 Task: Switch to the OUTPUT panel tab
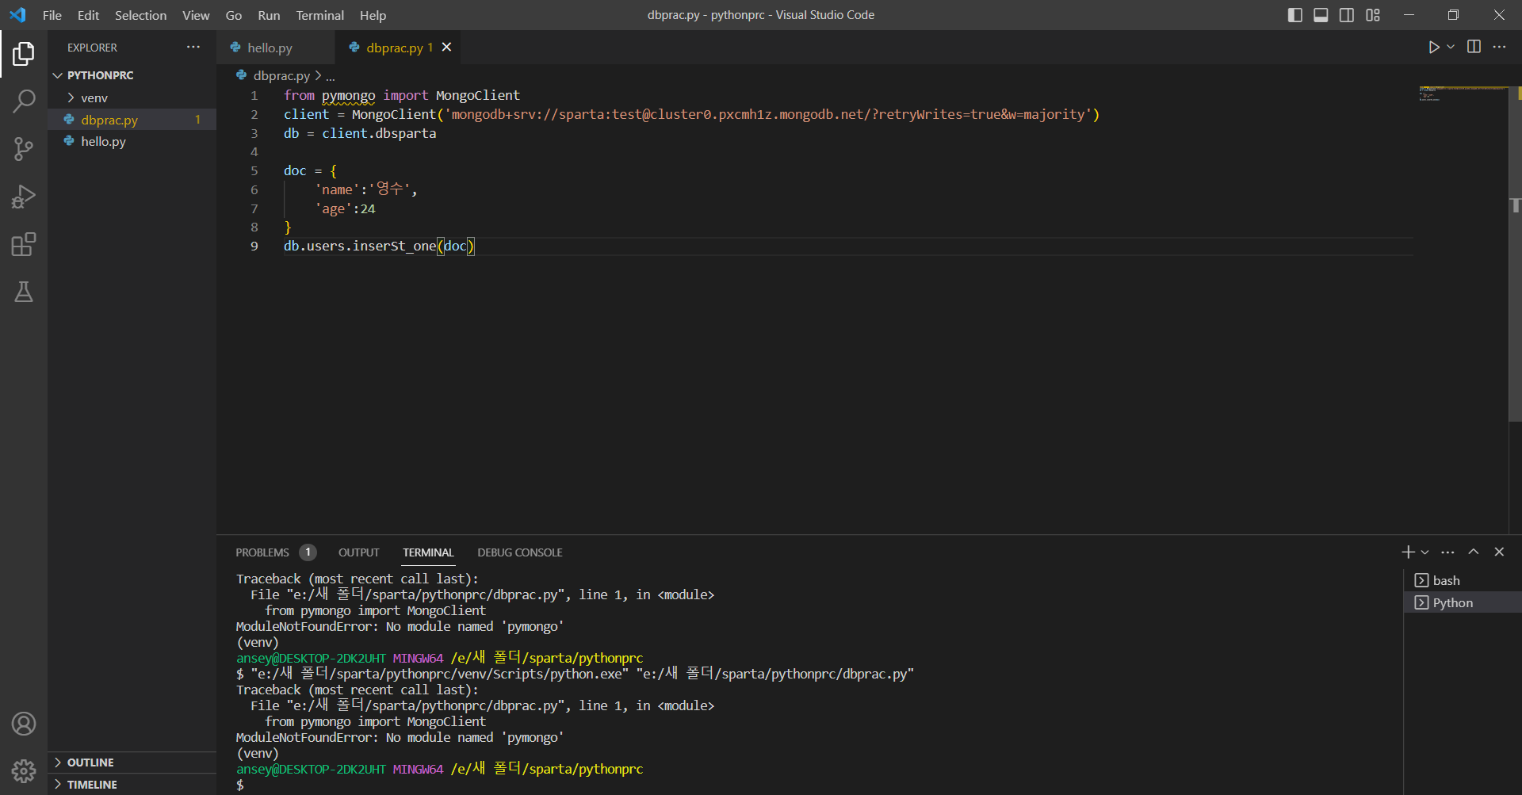(x=359, y=552)
